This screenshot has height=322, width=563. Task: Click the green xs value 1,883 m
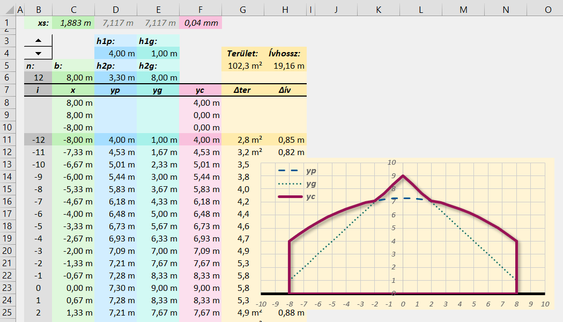73,23
